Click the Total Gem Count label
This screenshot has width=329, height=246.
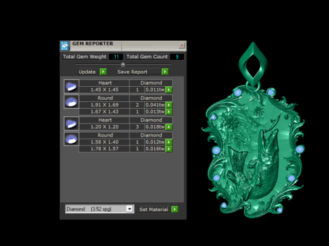click(147, 57)
